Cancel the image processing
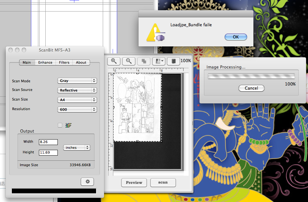Viewport: 308px width, 202px height. click(x=251, y=88)
